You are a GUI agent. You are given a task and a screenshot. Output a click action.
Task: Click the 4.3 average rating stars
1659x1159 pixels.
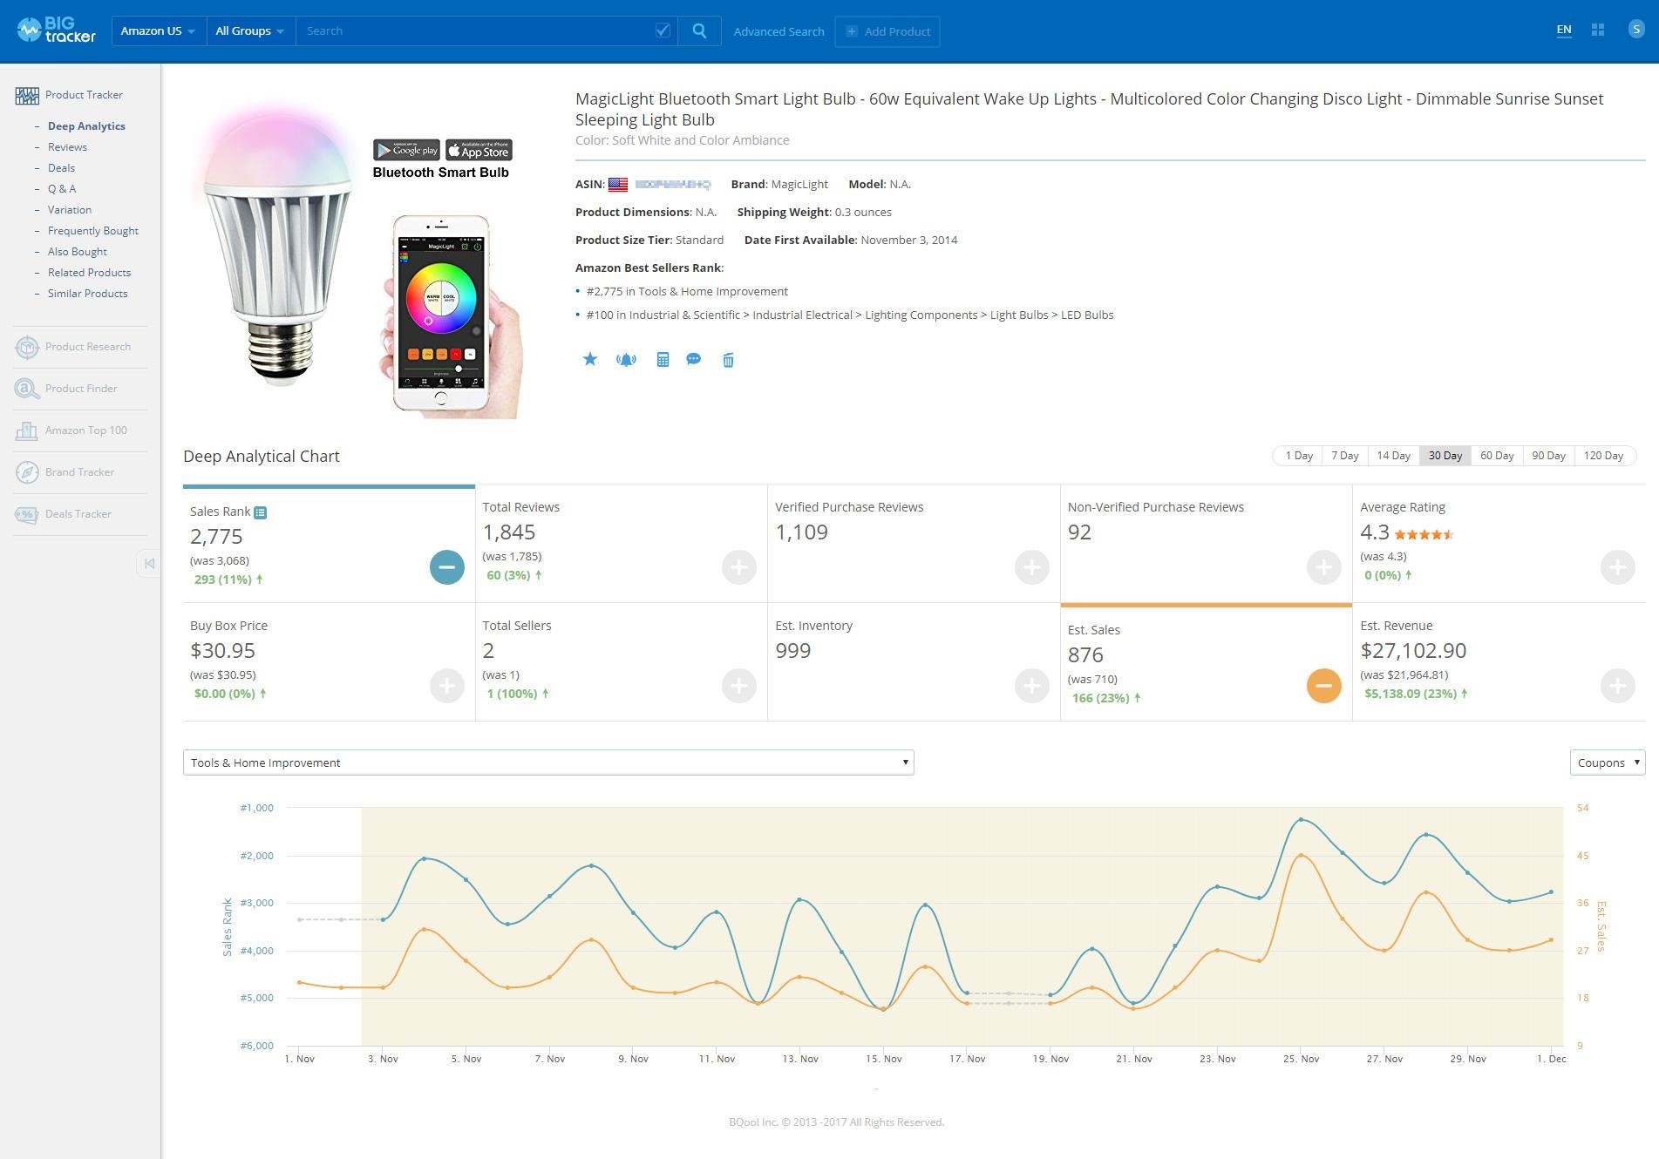pos(1424,534)
